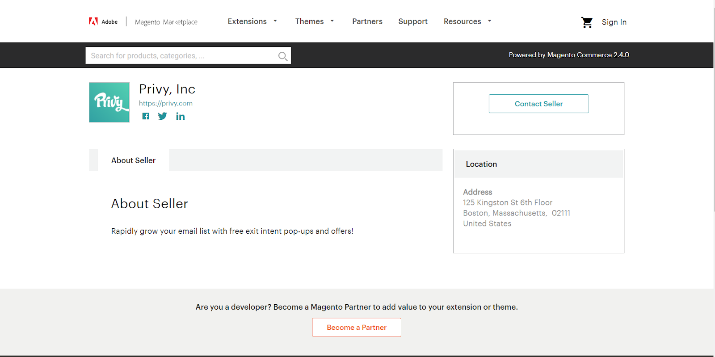715x357 pixels.
Task: Focus the product search field
Action: click(188, 55)
